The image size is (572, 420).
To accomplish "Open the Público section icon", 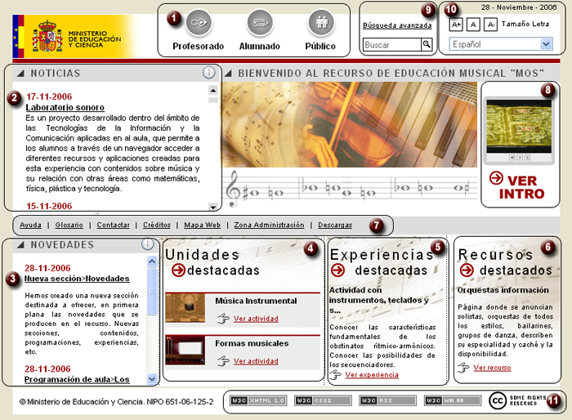I will click(320, 22).
